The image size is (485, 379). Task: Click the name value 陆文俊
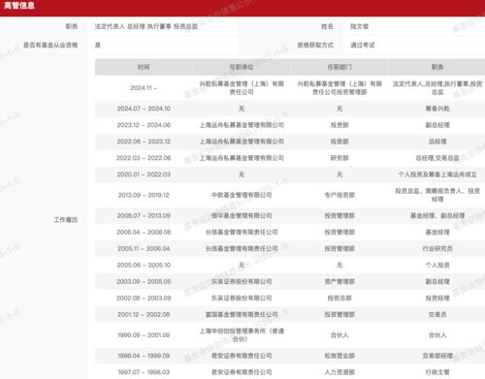coord(360,26)
